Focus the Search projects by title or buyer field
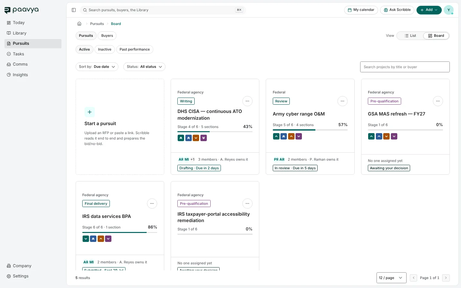 click(x=405, y=67)
